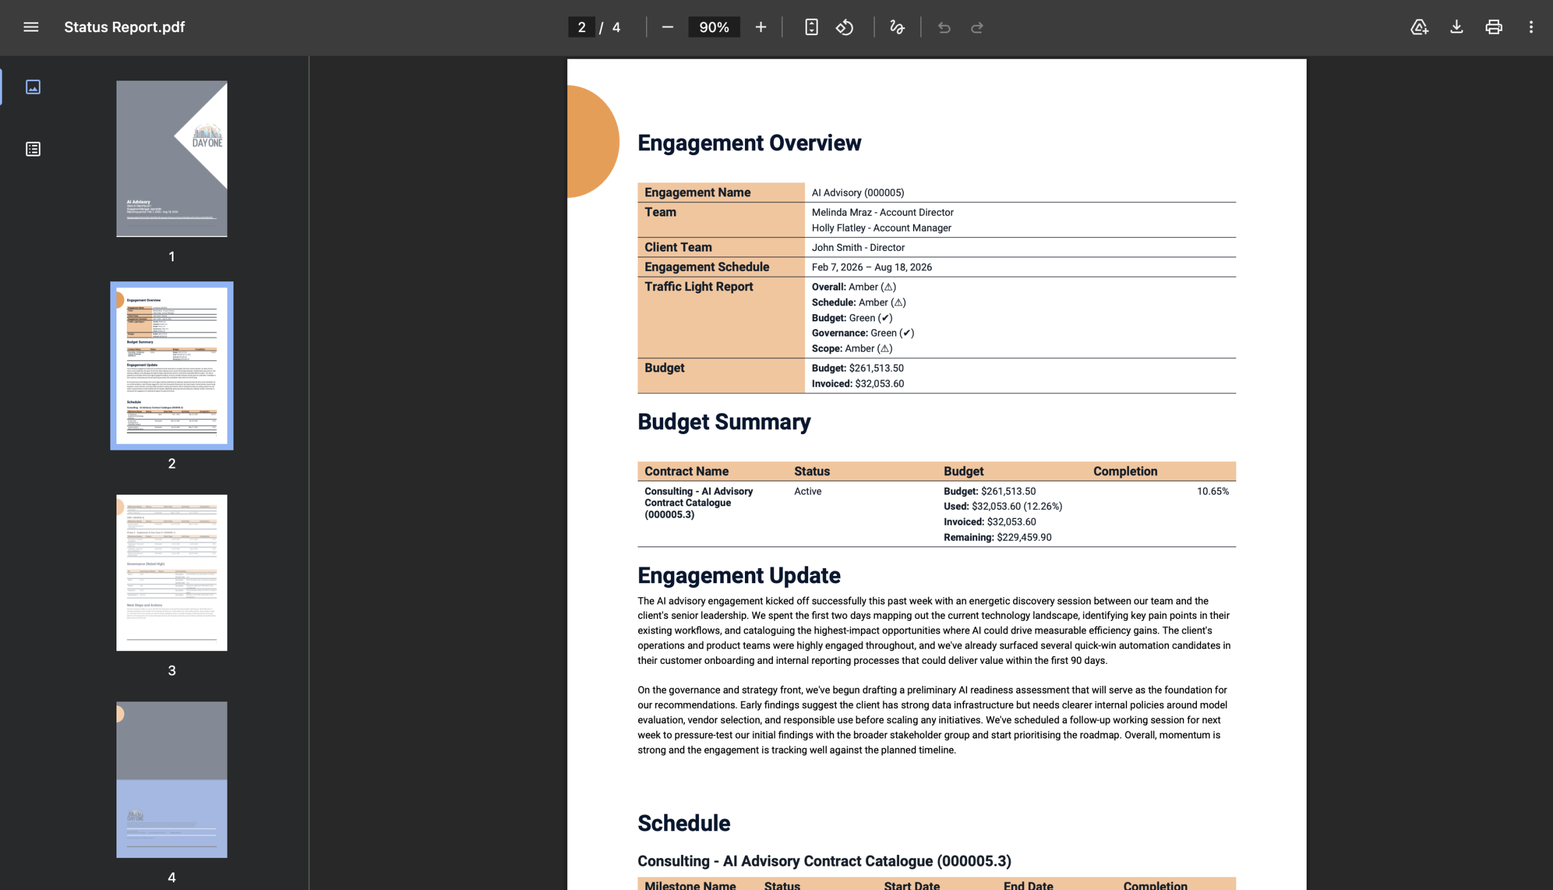This screenshot has height=890, width=1553.
Task: Print the document
Action: 1494,27
